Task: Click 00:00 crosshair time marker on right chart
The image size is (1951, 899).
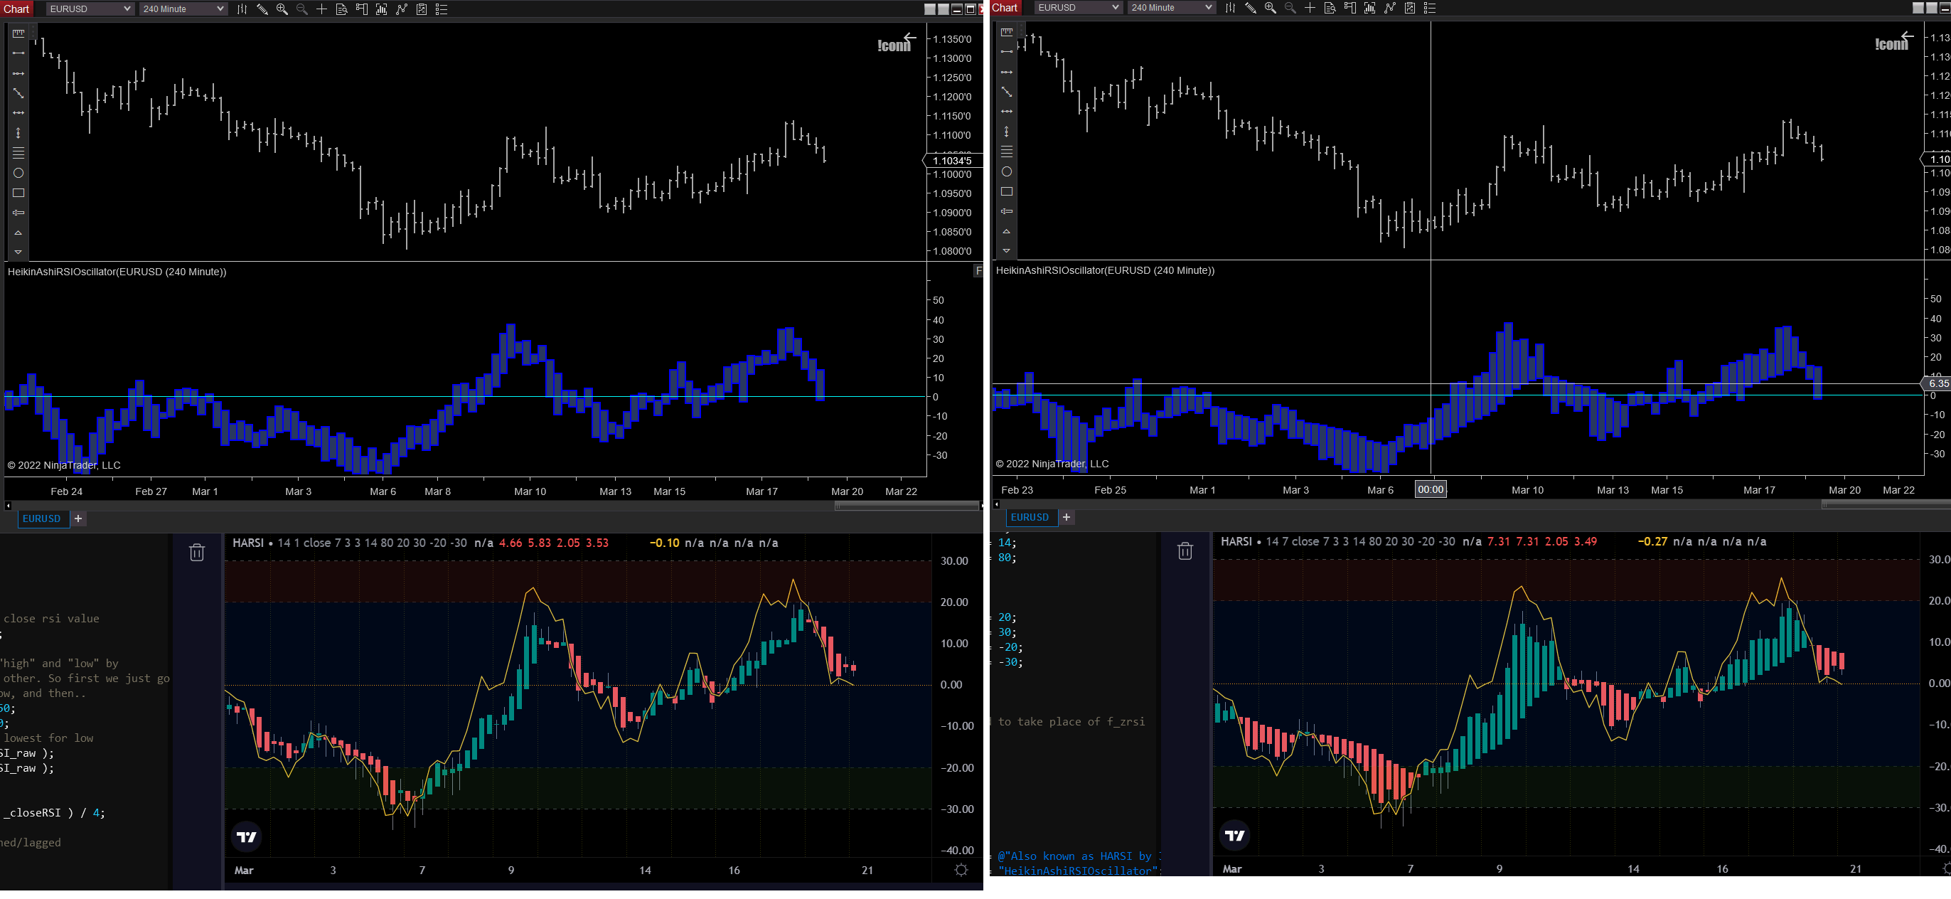Action: 1431,489
